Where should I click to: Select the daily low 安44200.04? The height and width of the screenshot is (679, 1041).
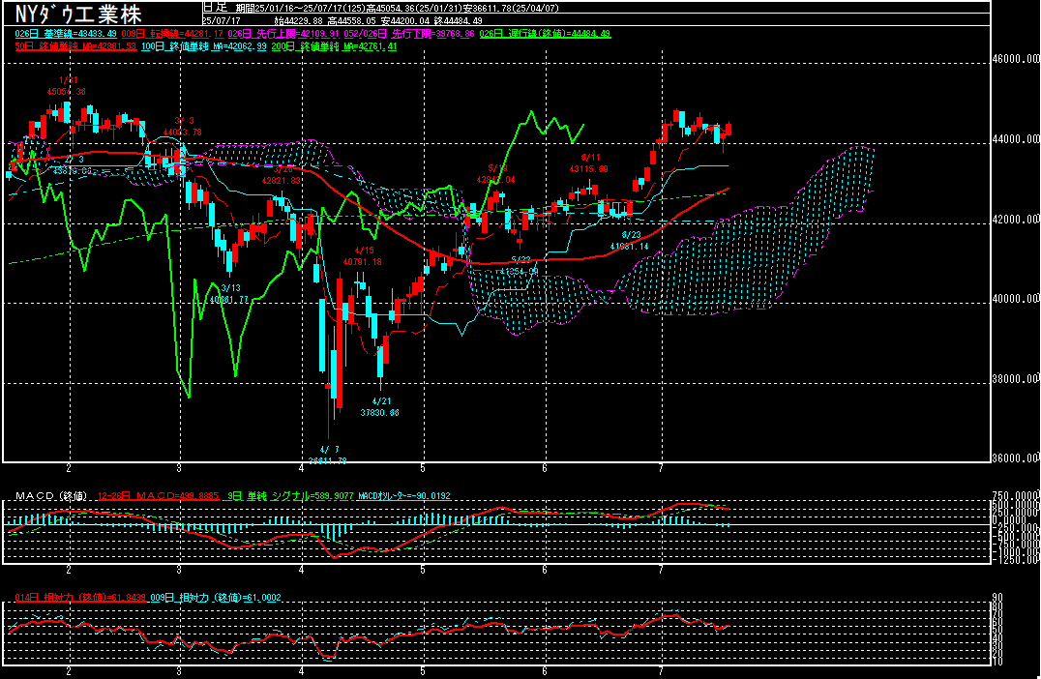[405, 20]
